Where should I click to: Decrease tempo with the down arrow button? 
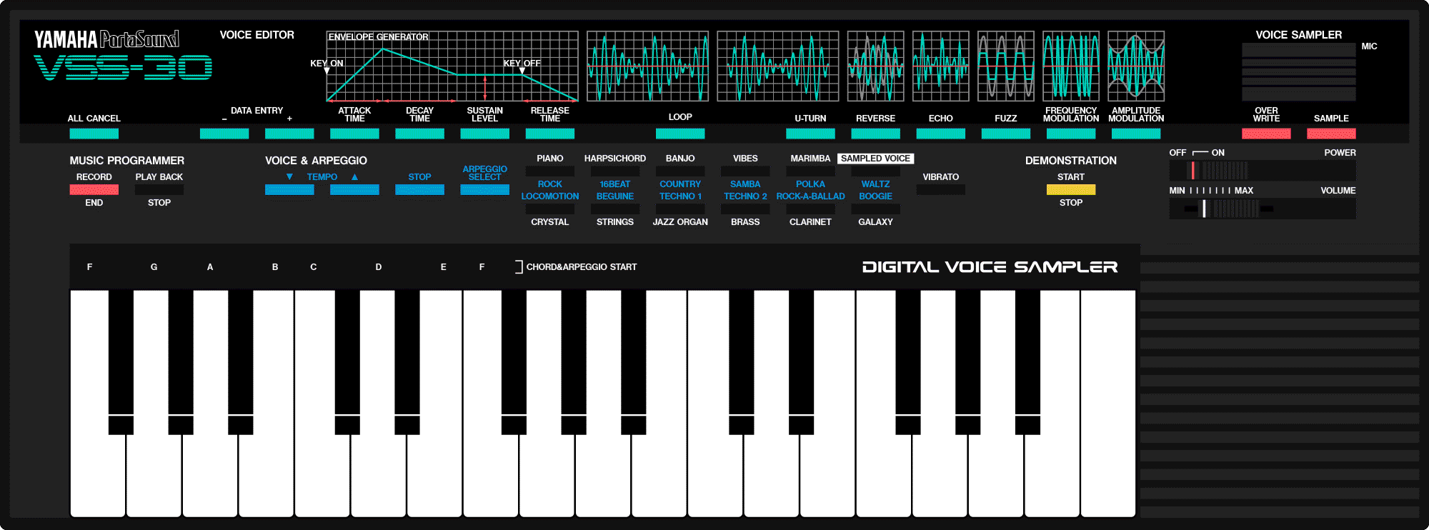click(x=289, y=190)
